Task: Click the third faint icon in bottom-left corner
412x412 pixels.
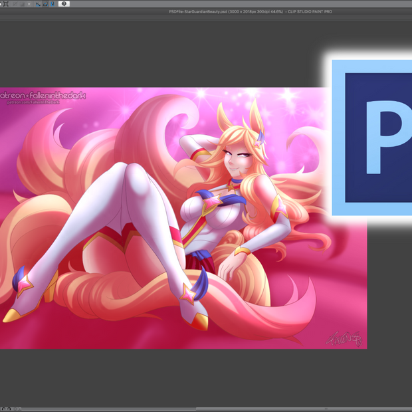Action: point(16,409)
